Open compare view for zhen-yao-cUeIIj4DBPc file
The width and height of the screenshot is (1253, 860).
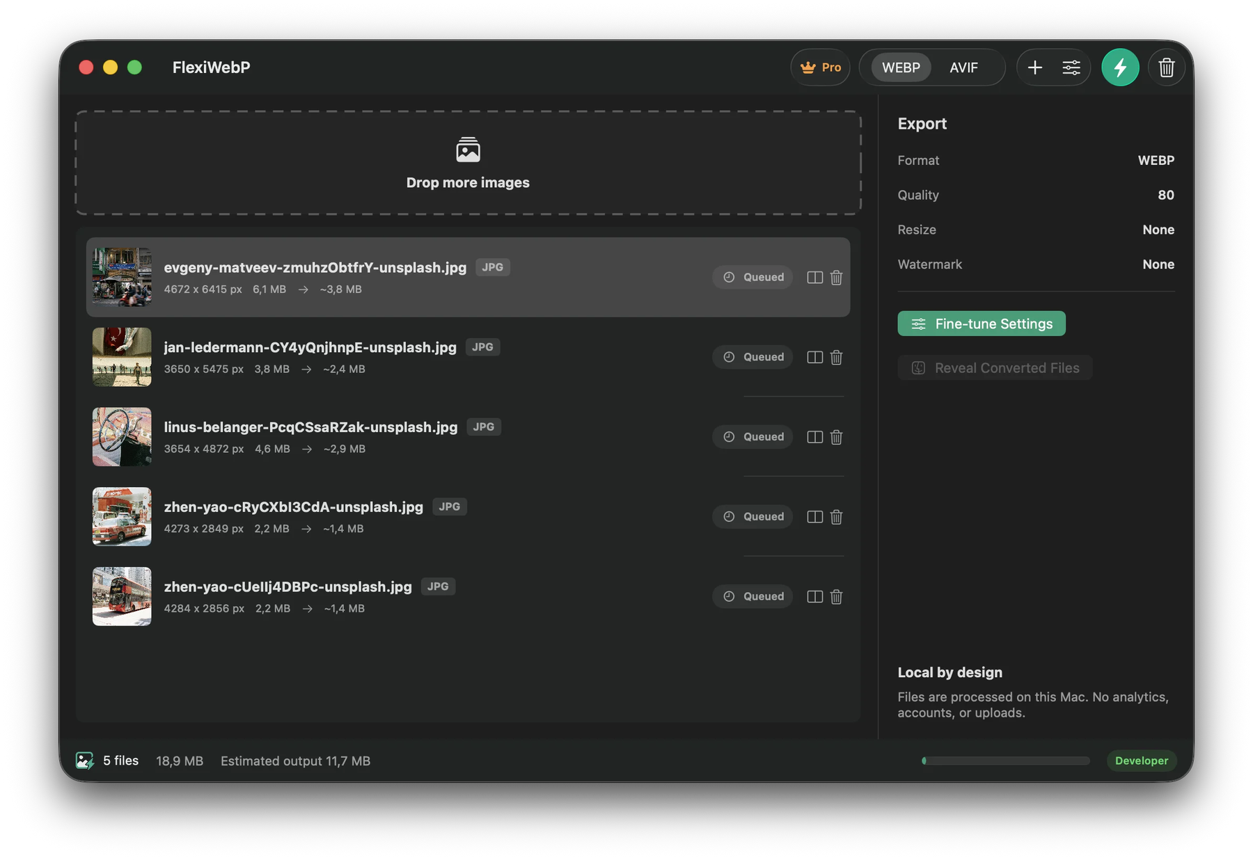(x=814, y=596)
